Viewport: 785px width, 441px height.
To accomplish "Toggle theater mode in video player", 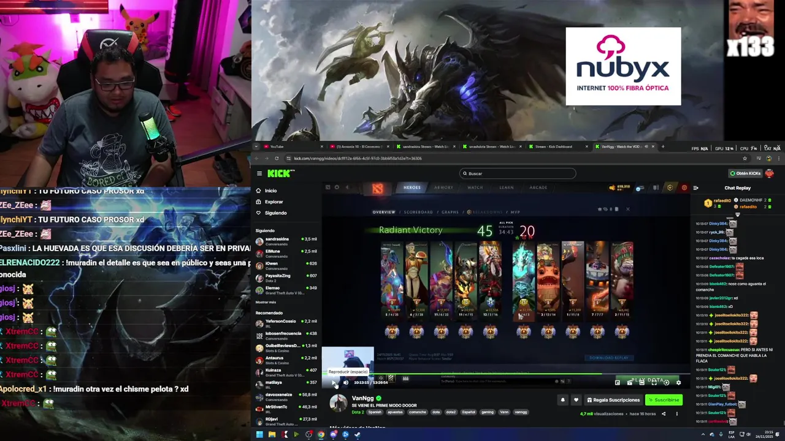I will [x=641, y=382].
